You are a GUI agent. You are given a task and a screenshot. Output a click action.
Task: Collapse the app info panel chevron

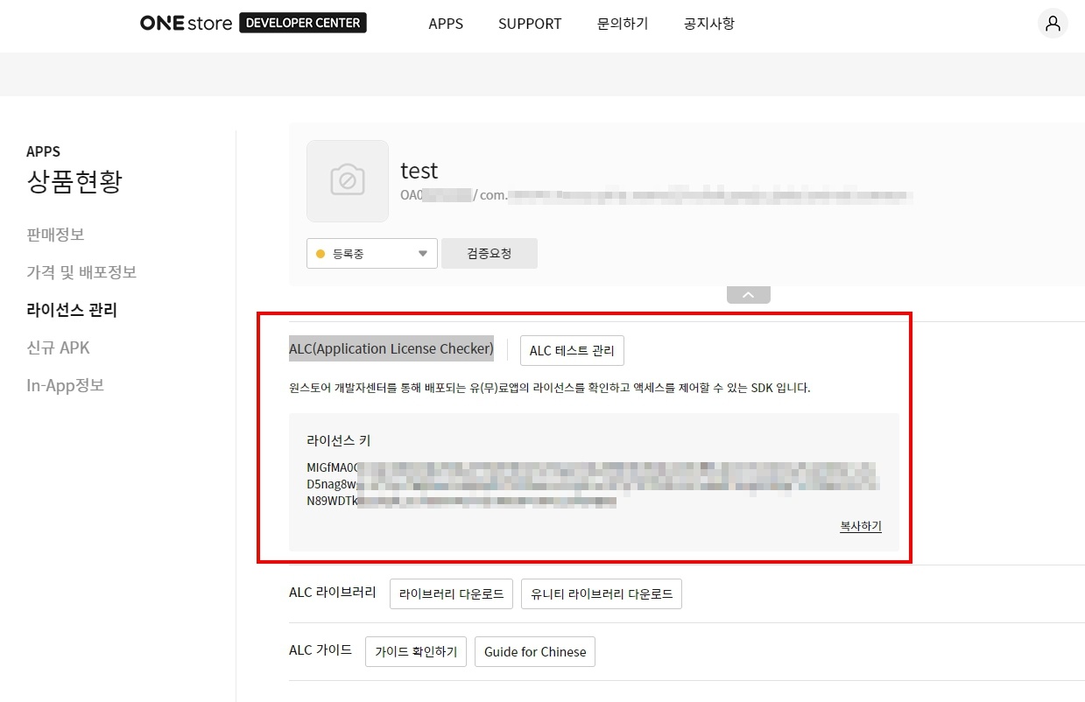(x=748, y=295)
